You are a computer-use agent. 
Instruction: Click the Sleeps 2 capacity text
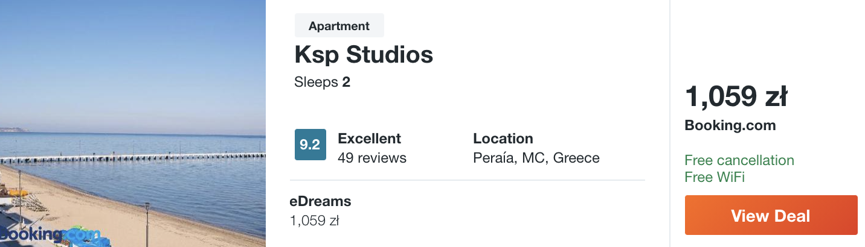(x=322, y=82)
